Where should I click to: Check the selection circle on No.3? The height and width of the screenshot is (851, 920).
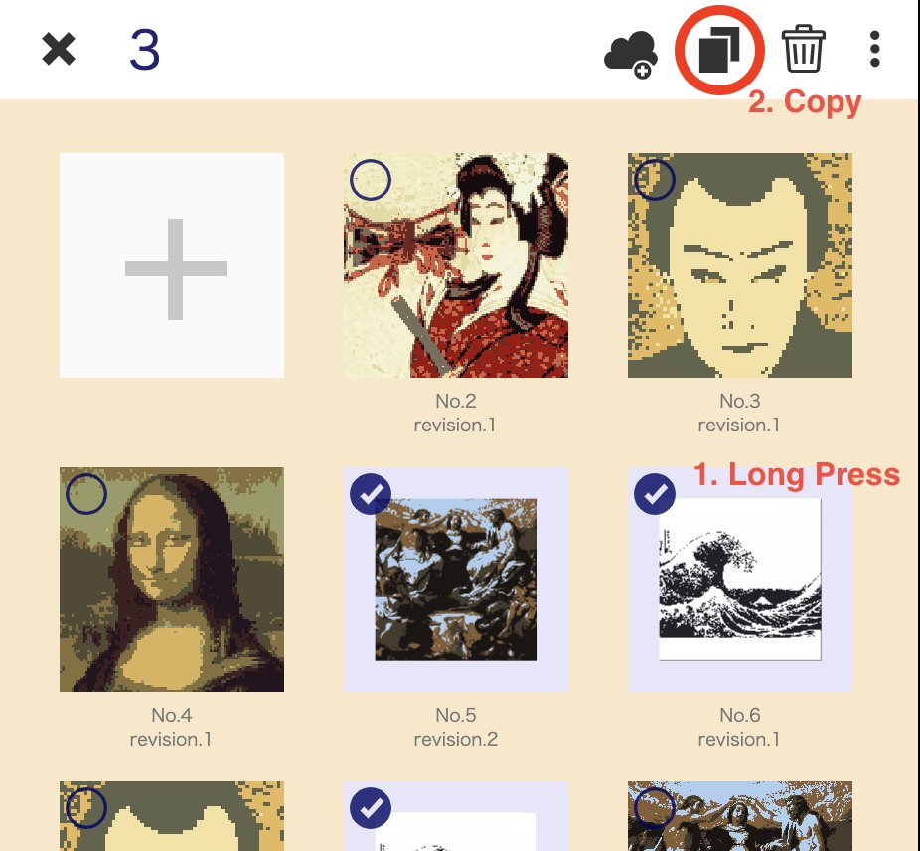click(654, 180)
